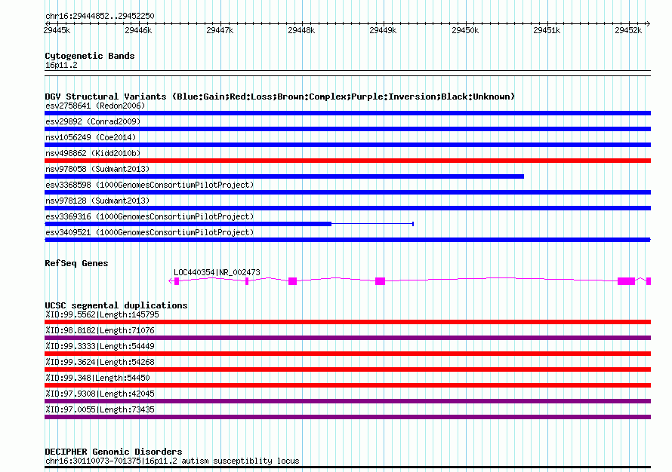Click the red nsv498862 (Kidd2010b) loss bar
This screenshot has width=672, height=472.
(x=347, y=161)
